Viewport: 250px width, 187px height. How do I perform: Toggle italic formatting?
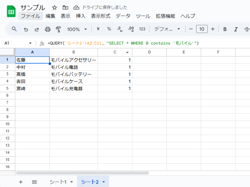click(x=236, y=29)
